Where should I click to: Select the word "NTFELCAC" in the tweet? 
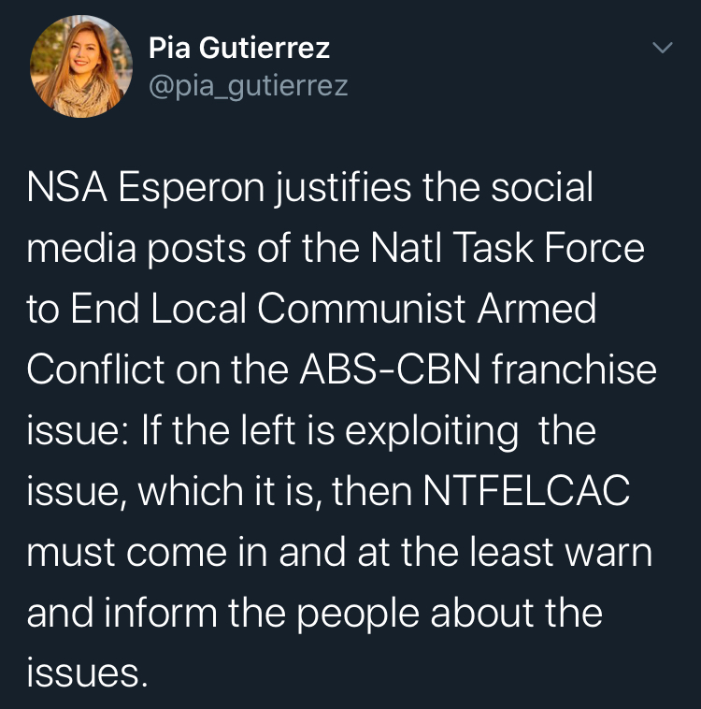click(x=526, y=492)
